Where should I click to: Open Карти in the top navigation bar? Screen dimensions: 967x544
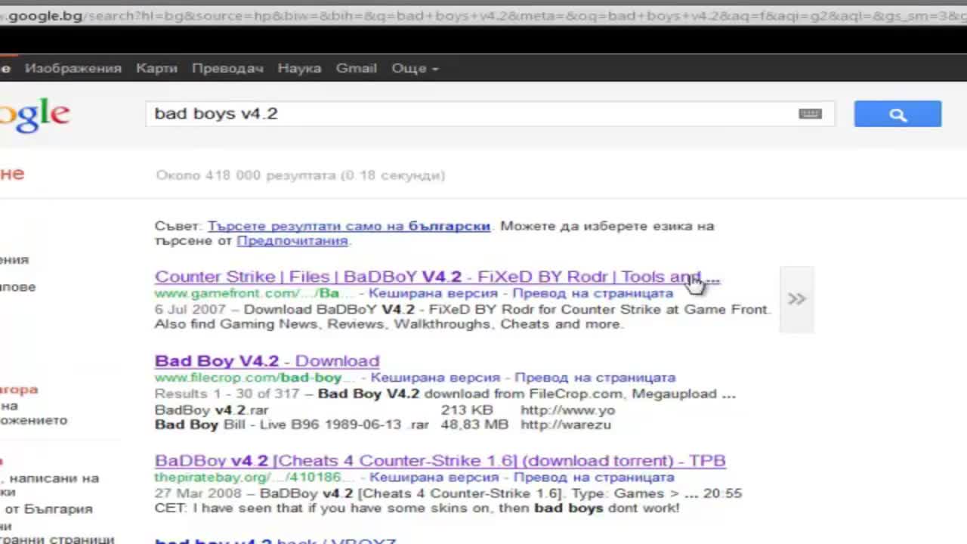point(156,68)
